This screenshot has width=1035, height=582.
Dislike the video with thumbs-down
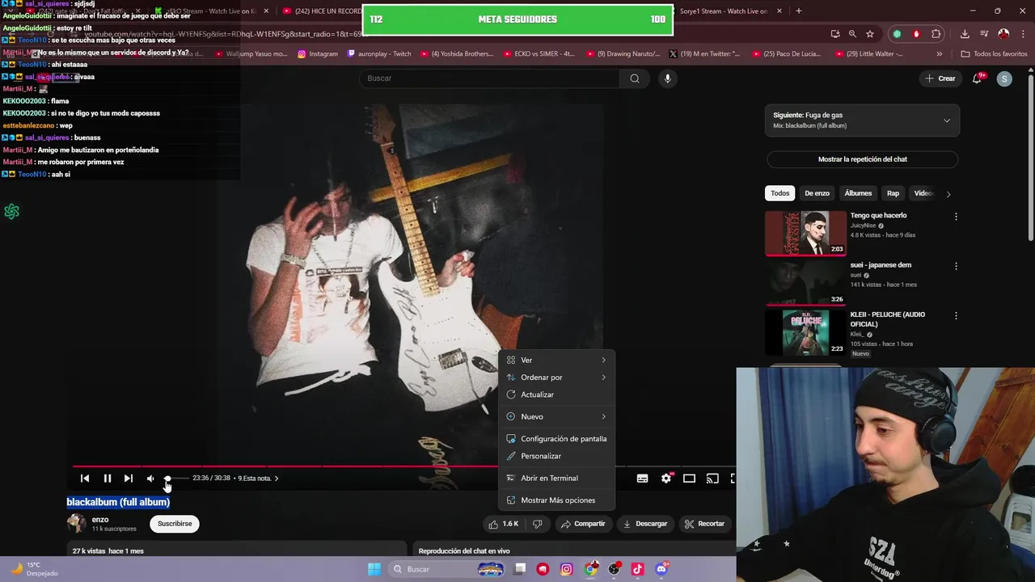[x=537, y=524]
